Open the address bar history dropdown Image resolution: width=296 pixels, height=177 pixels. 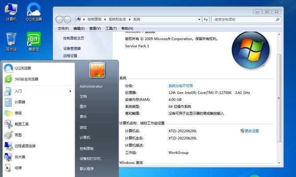(x=199, y=19)
